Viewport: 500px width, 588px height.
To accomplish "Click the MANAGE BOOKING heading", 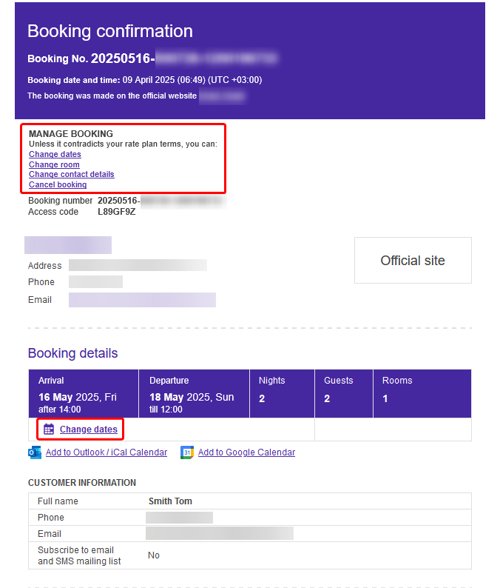I will (x=71, y=134).
